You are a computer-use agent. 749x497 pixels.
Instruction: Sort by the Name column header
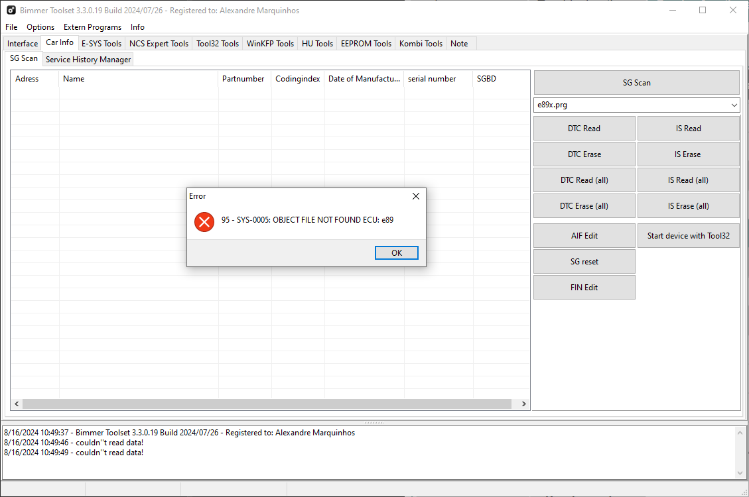(x=139, y=79)
